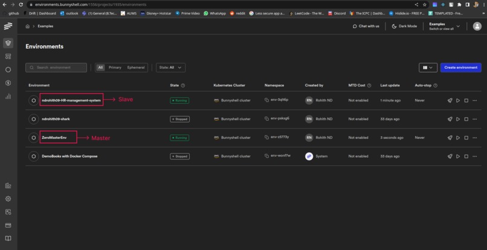Open the settings gear icon in sidebar
Viewport: 487px width, 250px height.
coord(8,199)
